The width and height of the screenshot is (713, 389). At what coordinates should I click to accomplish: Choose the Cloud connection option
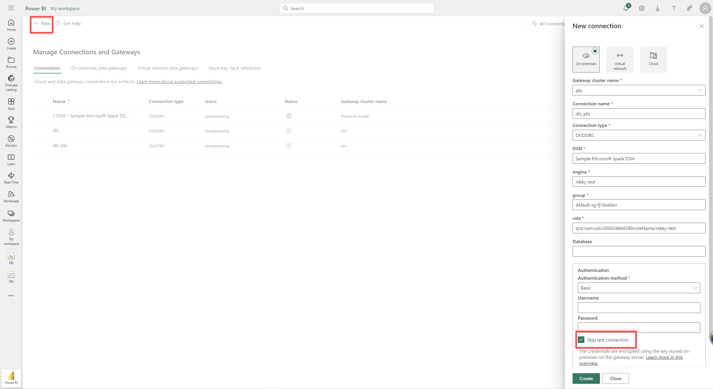pyautogui.click(x=653, y=59)
